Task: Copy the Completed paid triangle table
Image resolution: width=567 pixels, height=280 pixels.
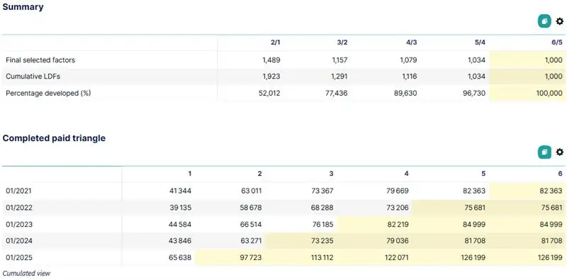Action: (x=544, y=152)
